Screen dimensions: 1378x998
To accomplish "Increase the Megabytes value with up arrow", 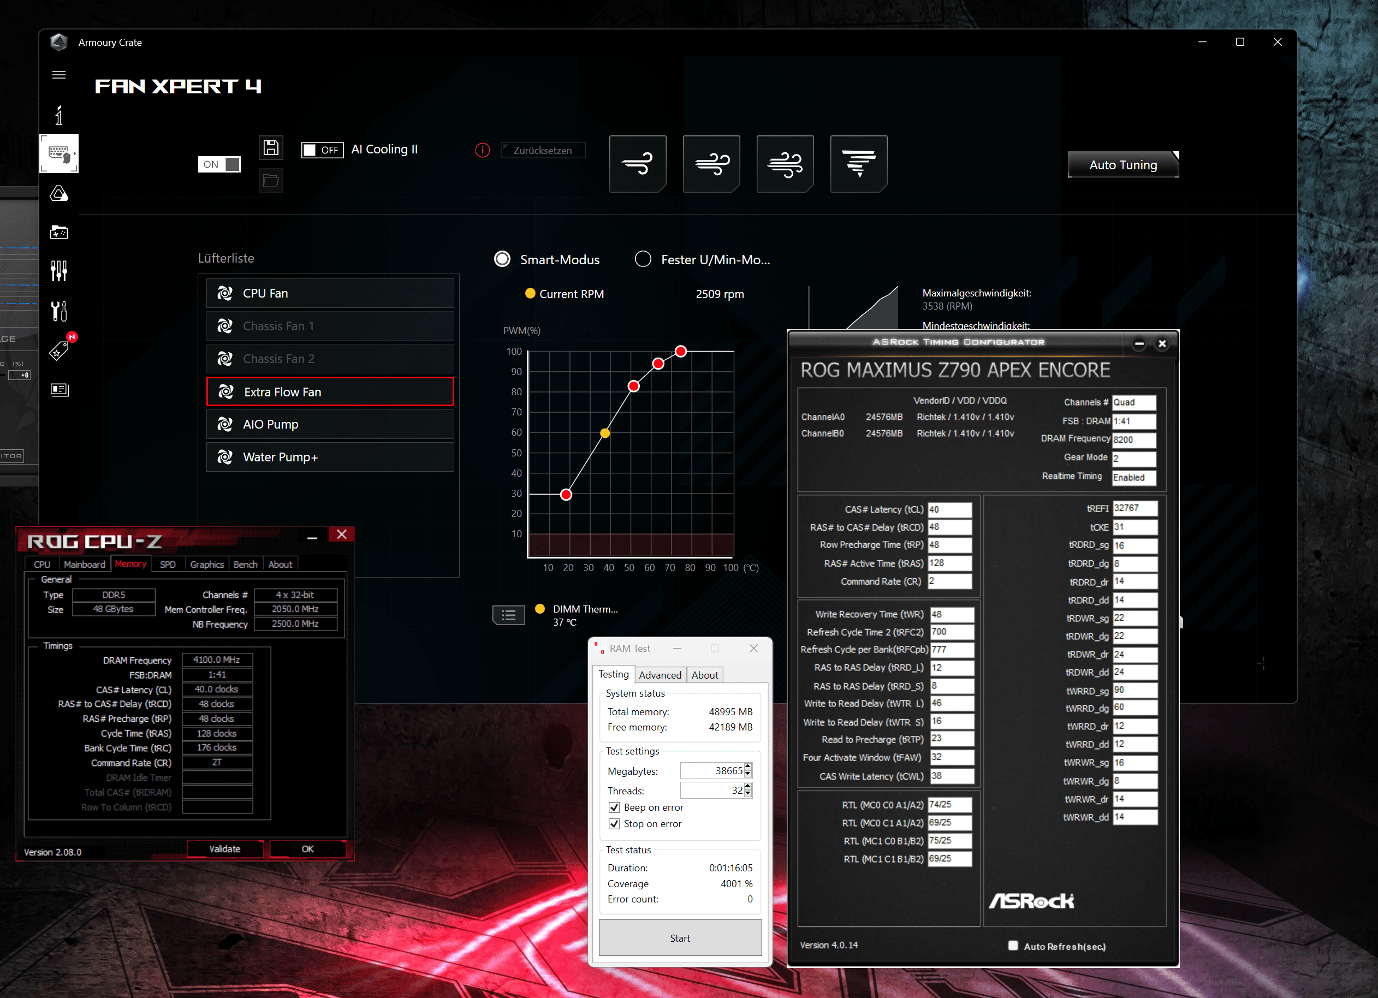I will click(x=748, y=767).
